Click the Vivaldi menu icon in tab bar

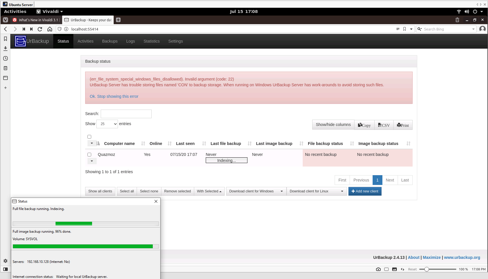[x=5, y=20]
